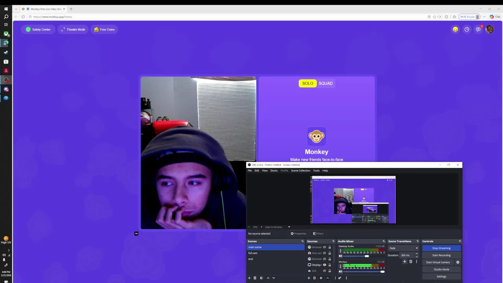Open Monkey messages chat bubble icon
This screenshot has width=503, height=283.
[x=478, y=29]
